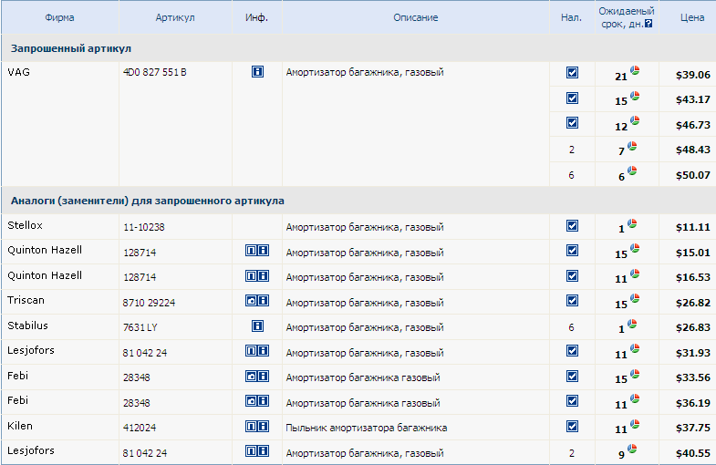Click the availability checkmark in the Febi $33.56 row
Viewport: 716px width, 465px height.
[572, 376]
